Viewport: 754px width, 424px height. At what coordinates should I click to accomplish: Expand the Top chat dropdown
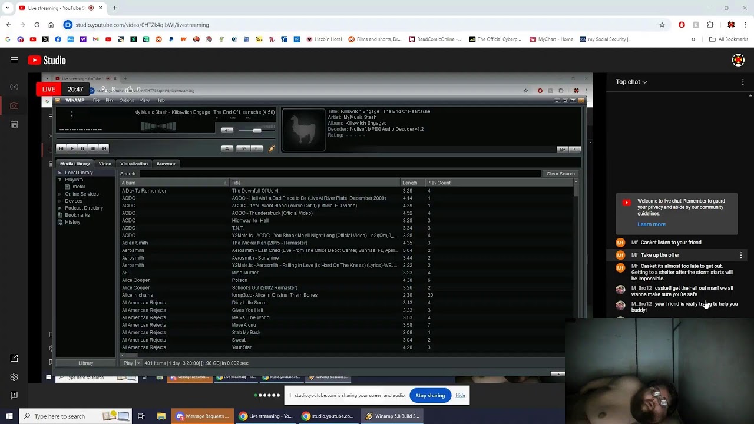click(631, 82)
